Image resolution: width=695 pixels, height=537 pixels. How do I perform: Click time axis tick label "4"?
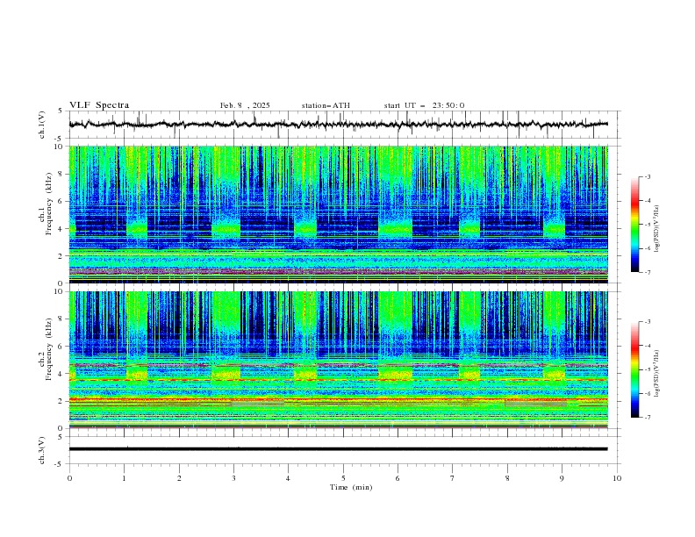[288, 478]
